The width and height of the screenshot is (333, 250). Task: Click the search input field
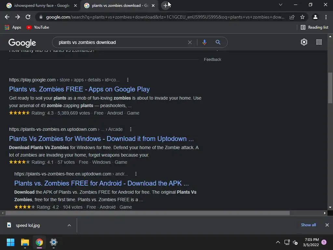pos(121,42)
